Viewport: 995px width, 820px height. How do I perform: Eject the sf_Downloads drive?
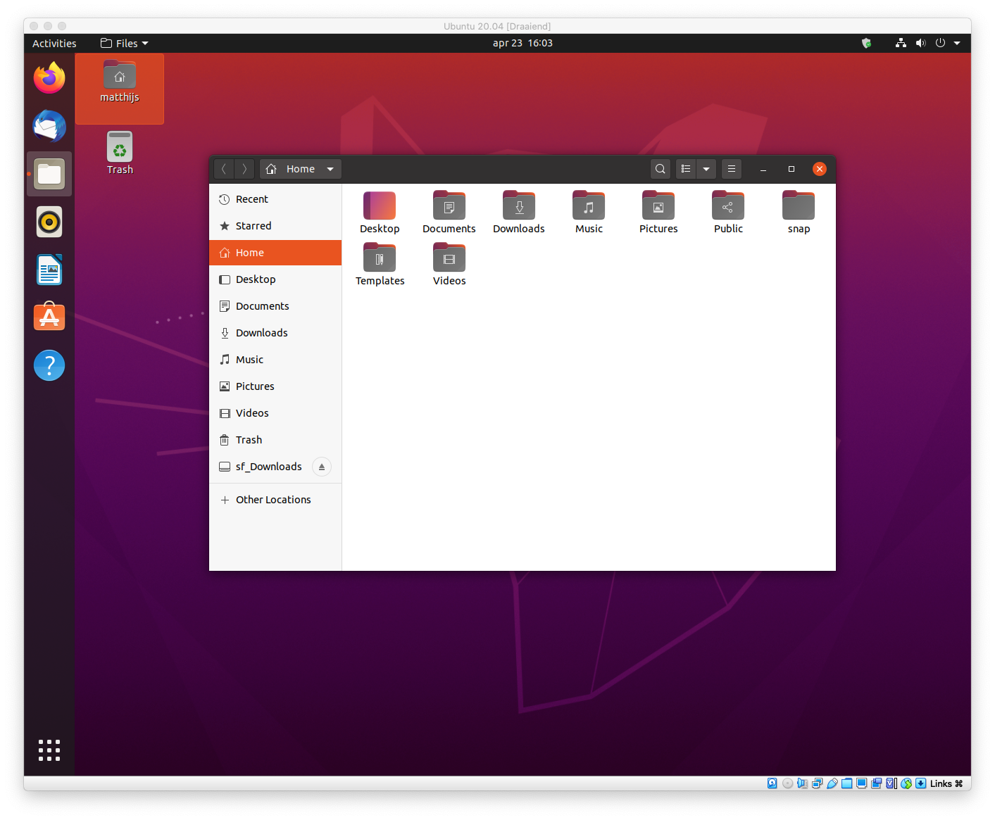tap(322, 467)
